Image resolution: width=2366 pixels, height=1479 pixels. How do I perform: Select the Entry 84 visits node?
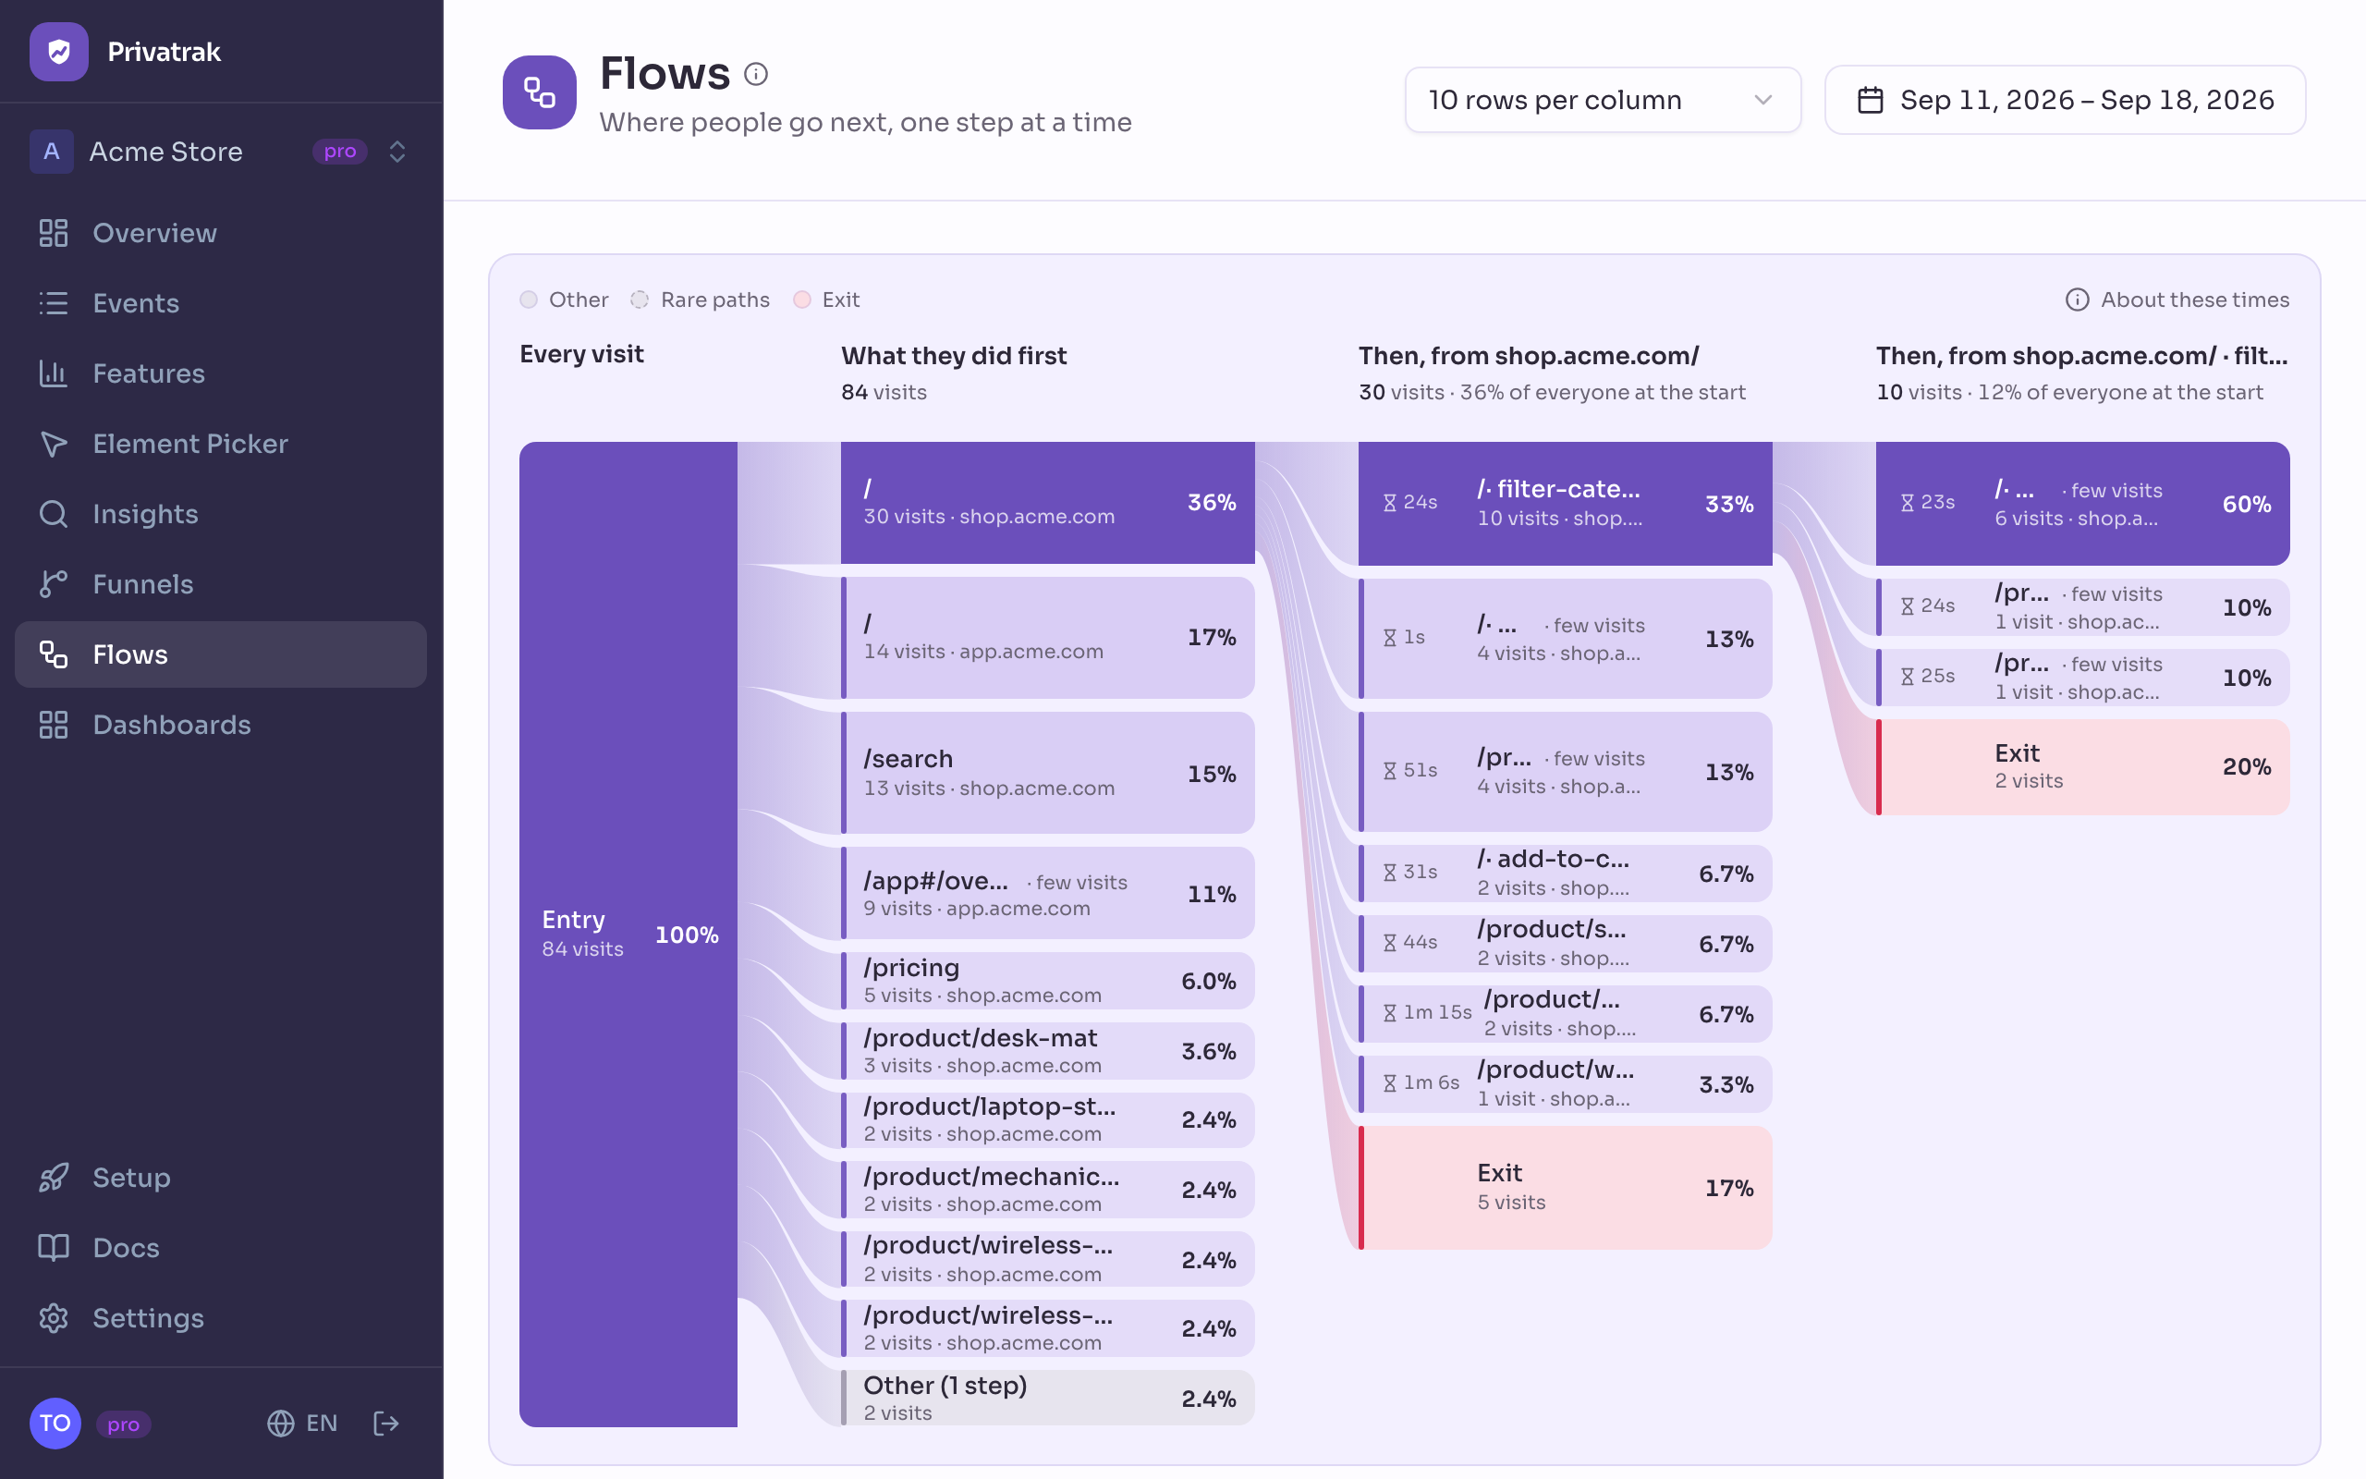click(628, 935)
